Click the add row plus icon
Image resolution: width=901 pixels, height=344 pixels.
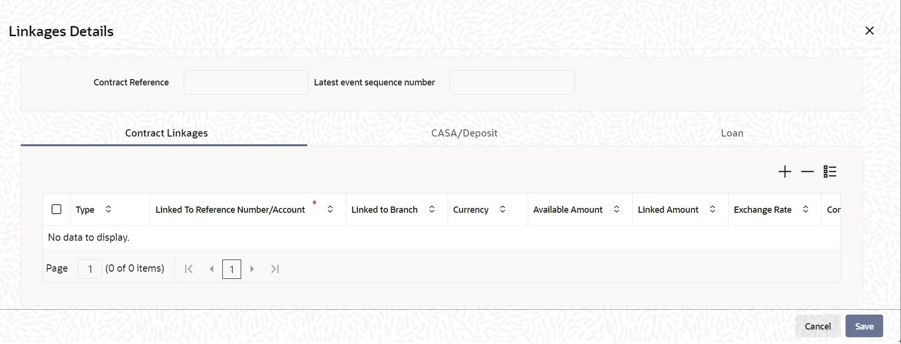(785, 172)
